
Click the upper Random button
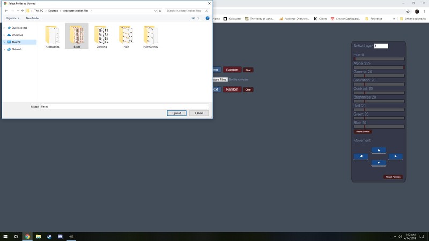coord(232,70)
